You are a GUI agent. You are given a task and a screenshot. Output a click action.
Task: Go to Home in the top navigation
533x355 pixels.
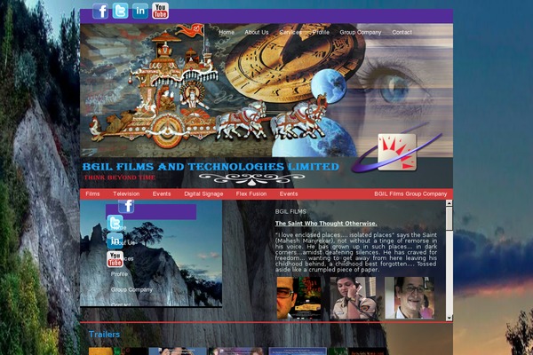click(227, 32)
